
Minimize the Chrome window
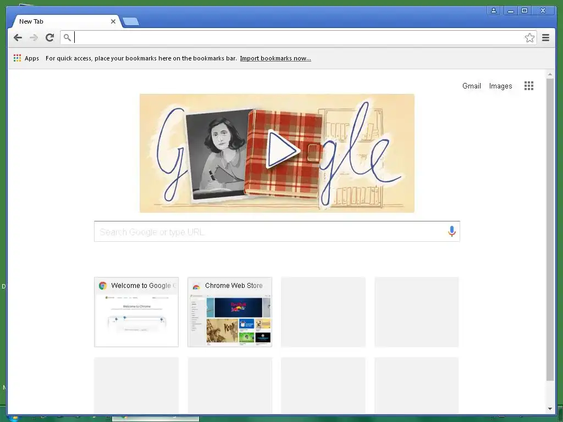coord(510,11)
